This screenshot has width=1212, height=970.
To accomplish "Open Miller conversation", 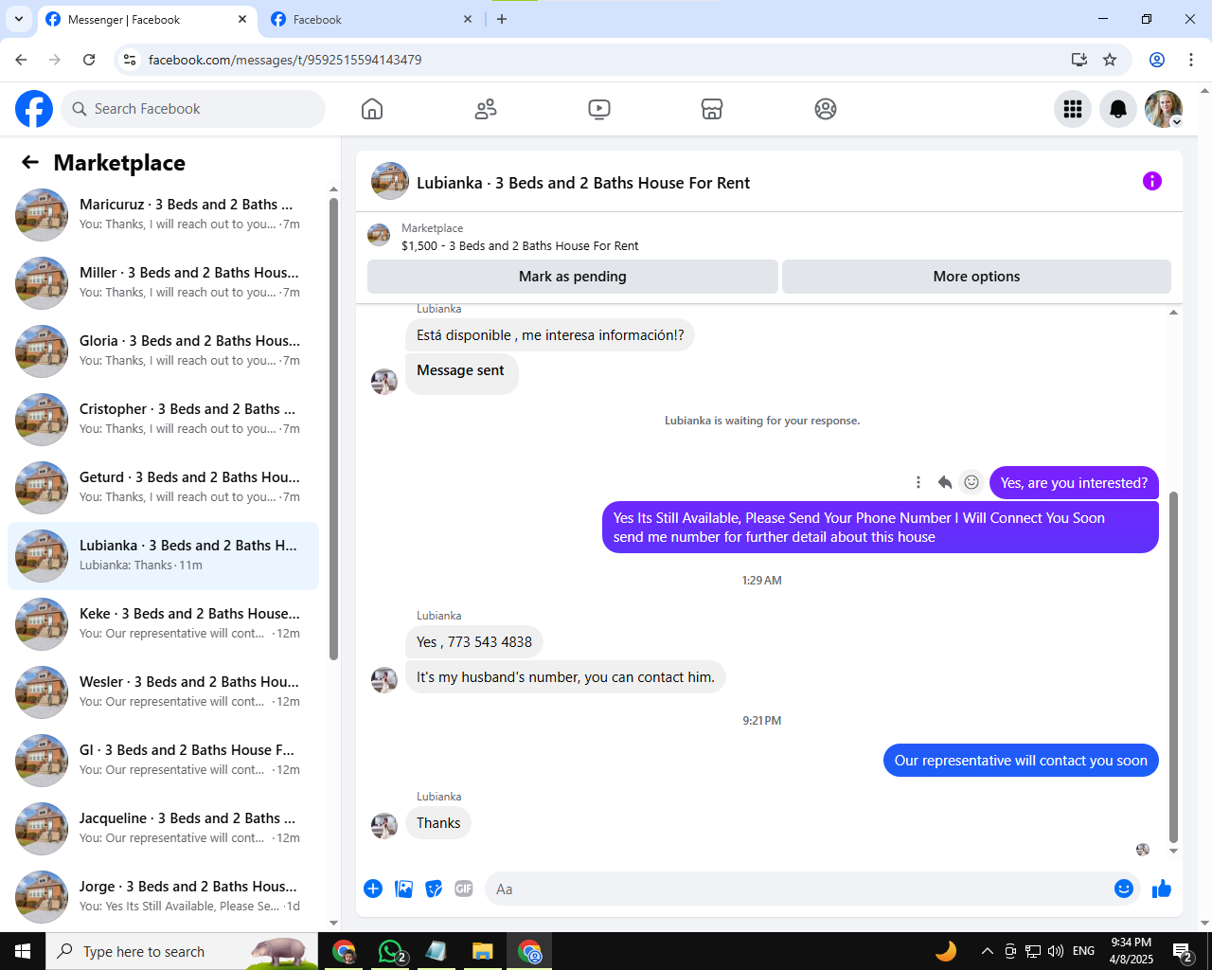I will [163, 283].
